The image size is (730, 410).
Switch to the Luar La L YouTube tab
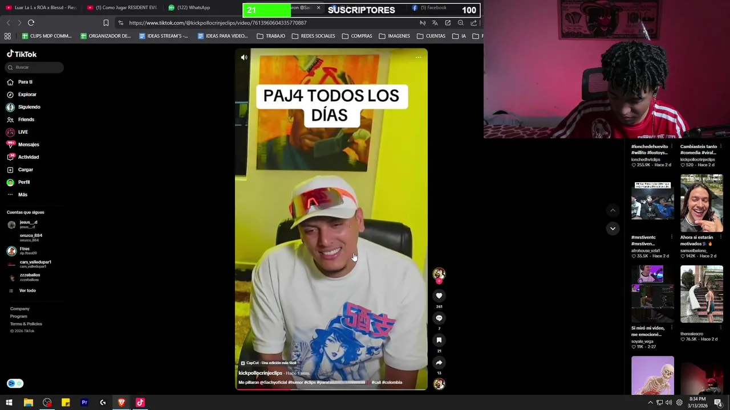[41, 7]
